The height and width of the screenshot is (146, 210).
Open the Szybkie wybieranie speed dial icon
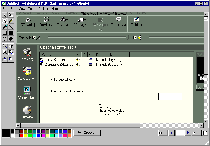click(x=27, y=71)
